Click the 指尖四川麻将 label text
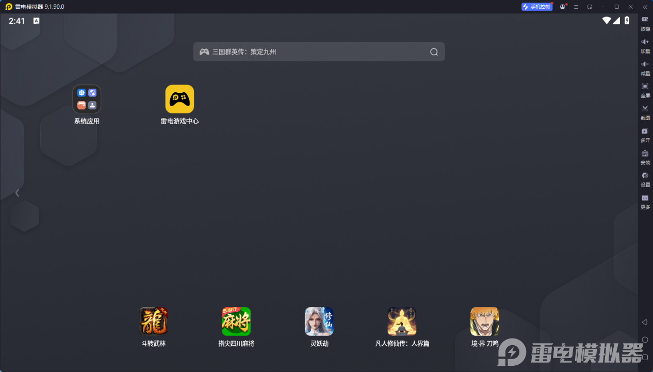 pyautogui.click(x=236, y=343)
